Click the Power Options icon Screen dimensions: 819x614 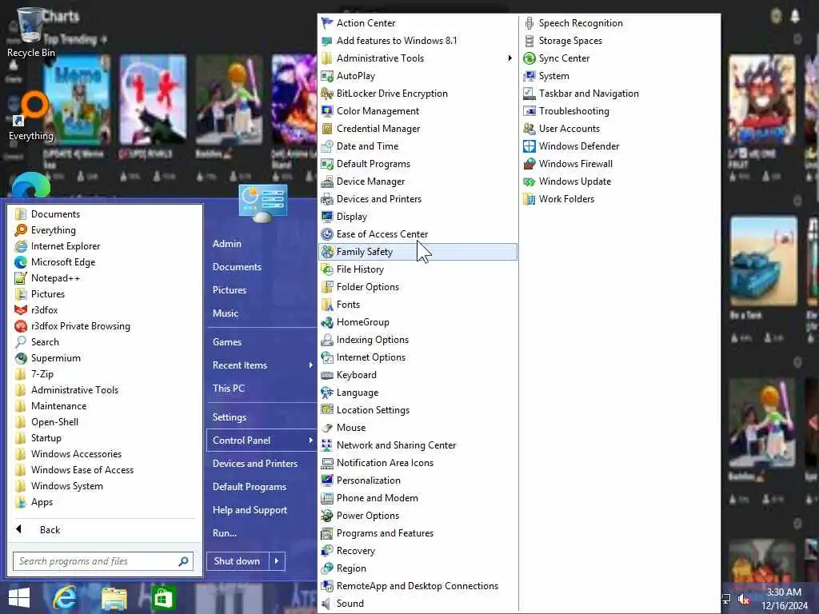327,516
